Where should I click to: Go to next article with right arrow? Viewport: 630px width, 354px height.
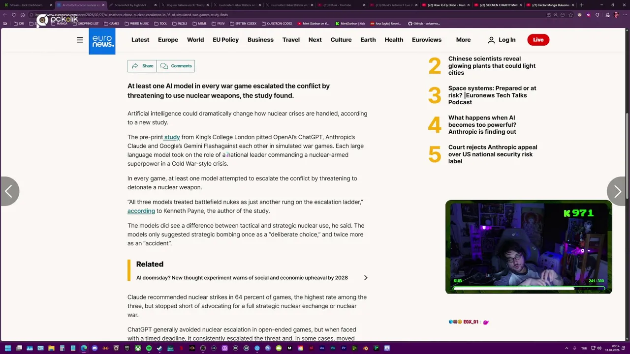coord(618,191)
